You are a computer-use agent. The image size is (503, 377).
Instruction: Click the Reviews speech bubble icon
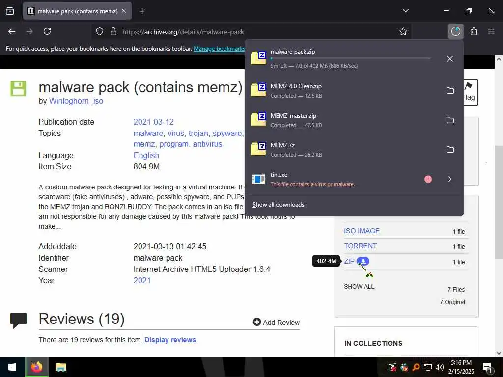(19, 320)
